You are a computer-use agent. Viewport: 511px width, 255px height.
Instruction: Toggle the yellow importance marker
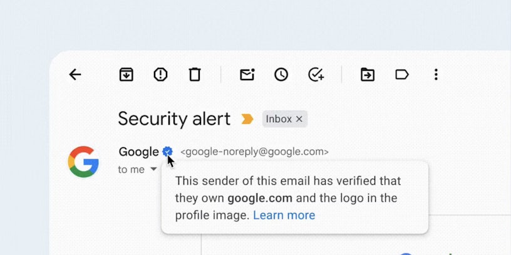[x=247, y=119]
